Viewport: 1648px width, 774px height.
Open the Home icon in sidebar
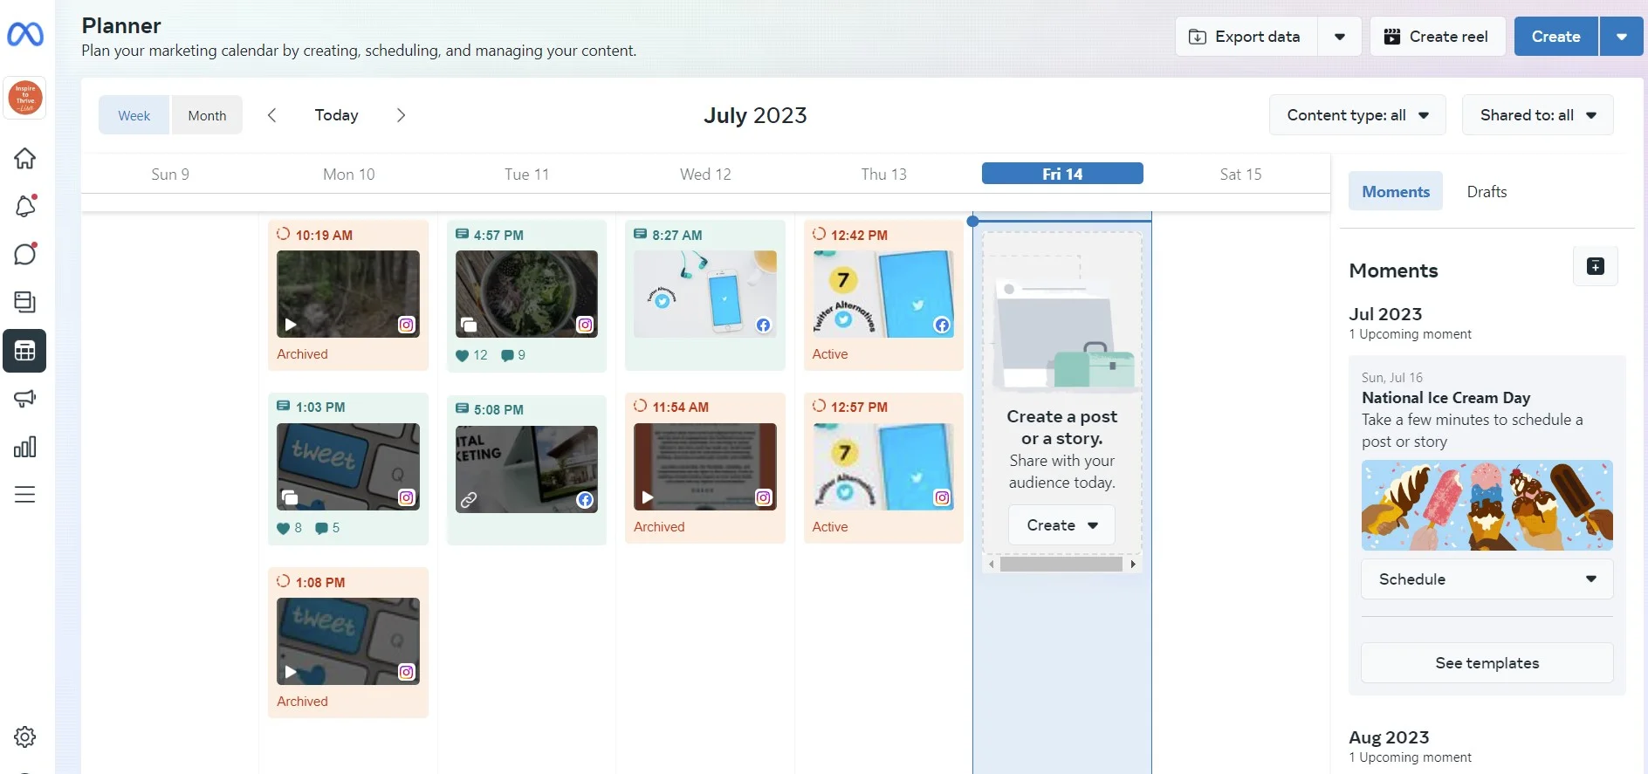click(x=24, y=158)
